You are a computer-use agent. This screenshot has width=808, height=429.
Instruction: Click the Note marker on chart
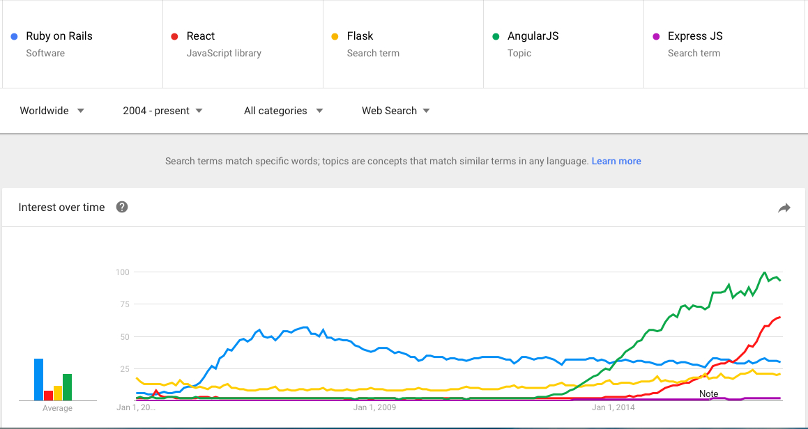(708, 394)
